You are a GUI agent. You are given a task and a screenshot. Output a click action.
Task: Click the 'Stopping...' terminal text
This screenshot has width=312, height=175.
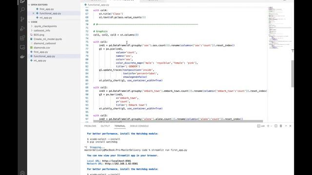[97, 147]
